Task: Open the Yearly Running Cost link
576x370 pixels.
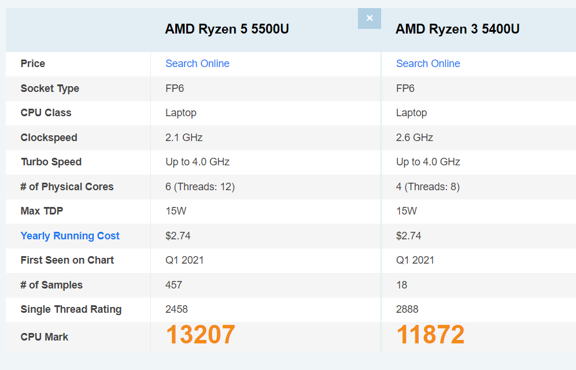Action: tap(70, 236)
